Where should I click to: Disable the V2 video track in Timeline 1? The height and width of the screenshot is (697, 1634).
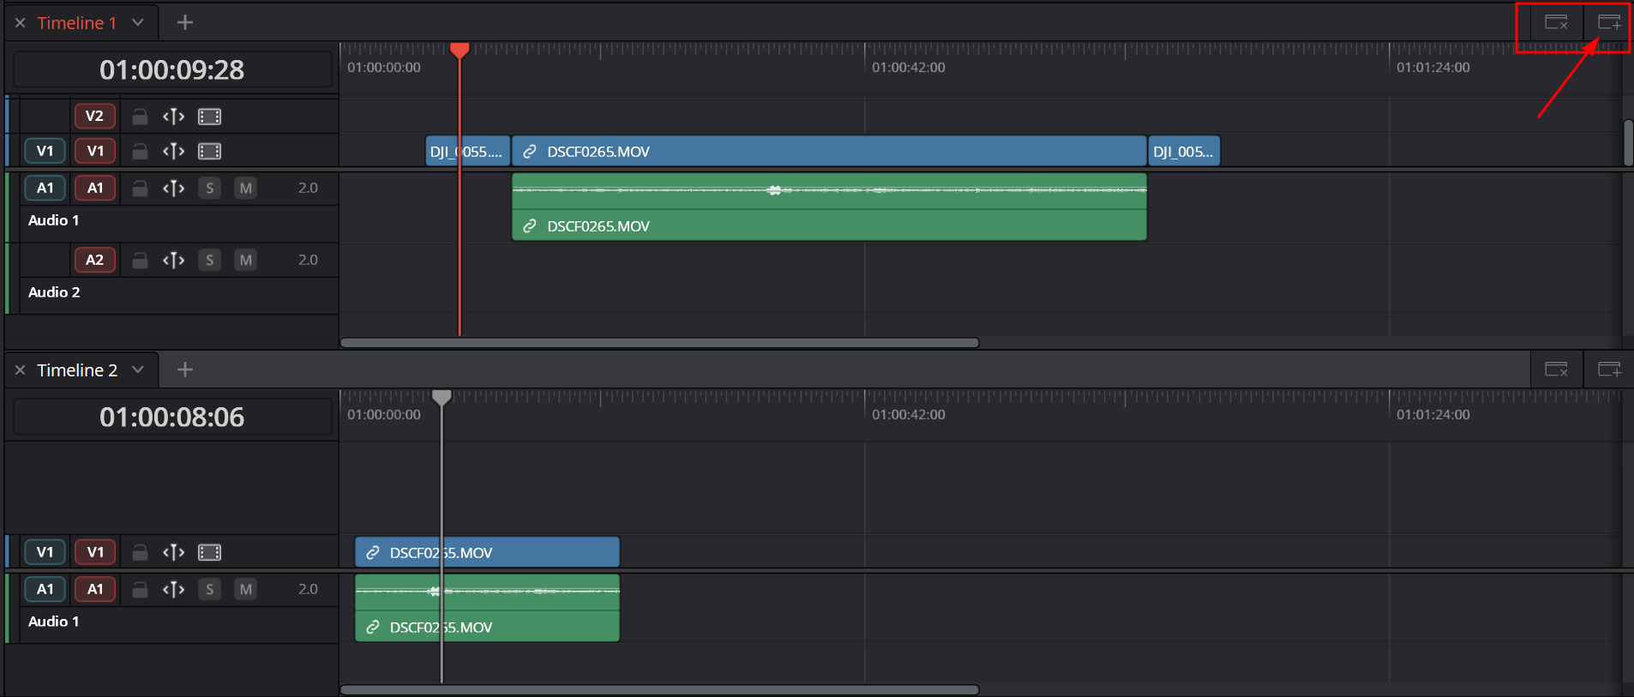[210, 116]
